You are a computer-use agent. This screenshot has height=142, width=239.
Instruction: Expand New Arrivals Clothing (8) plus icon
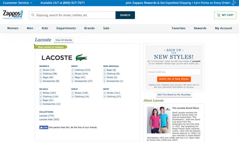(x=105, y=74)
